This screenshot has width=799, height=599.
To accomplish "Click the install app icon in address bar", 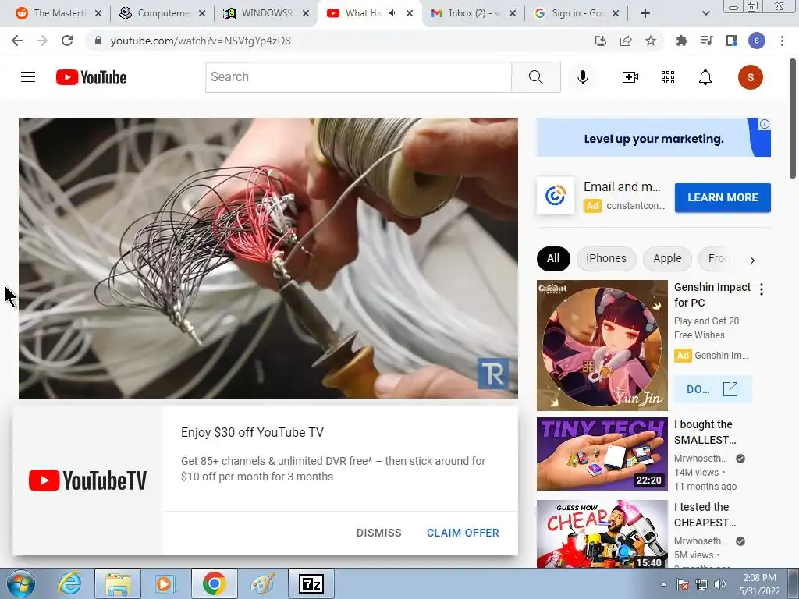I will click(x=601, y=41).
